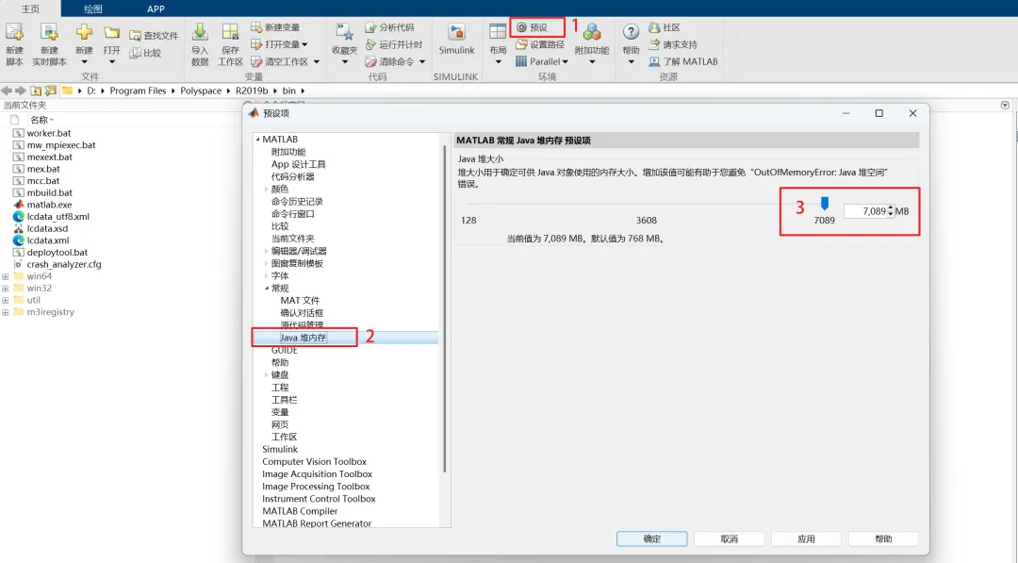Select Confirmation Dialogs (确认对话框) item
This screenshot has width=1018, height=563.
point(302,313)
